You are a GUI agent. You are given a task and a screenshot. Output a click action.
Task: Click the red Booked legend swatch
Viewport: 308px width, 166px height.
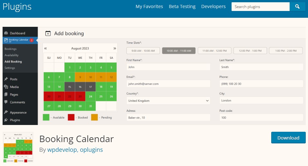pyautogui.click(x=71, y=118)
